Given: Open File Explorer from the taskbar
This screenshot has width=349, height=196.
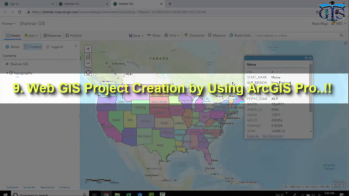Looking at the screenshot, I should tap(117, 194).
